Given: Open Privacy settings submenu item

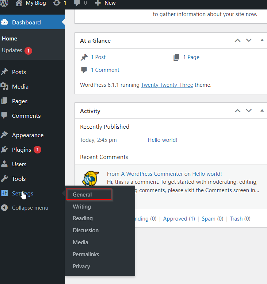Looking at the screenshot, I should click(81, 266).
